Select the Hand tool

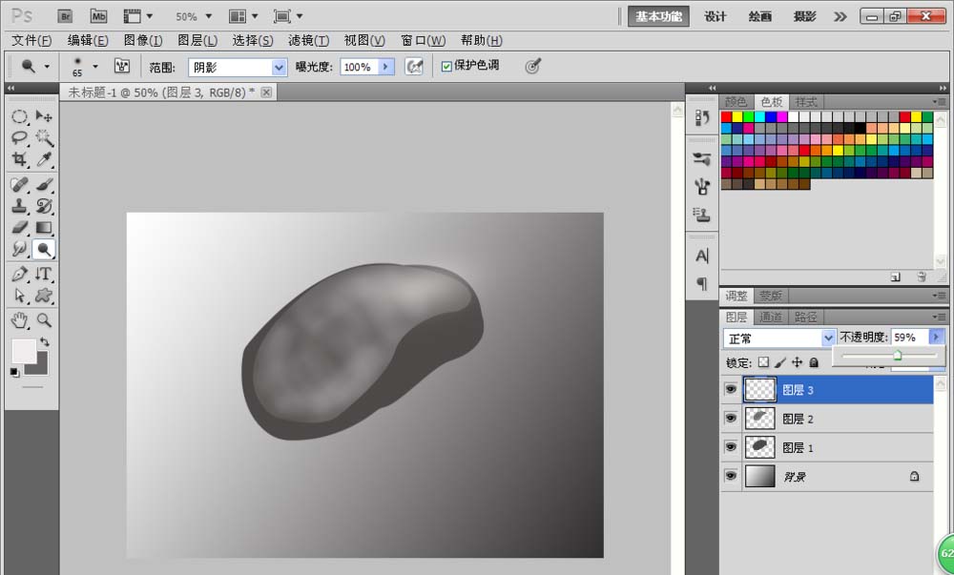19,319
